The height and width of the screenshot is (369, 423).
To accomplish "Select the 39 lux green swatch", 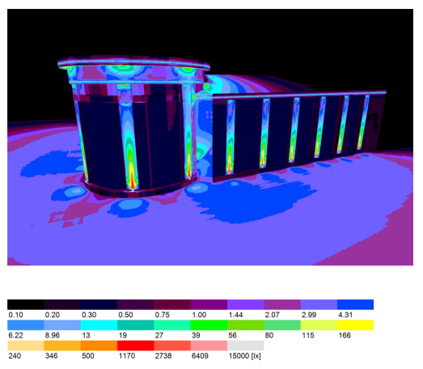I will pyautogui.click(x=209, y=325).
